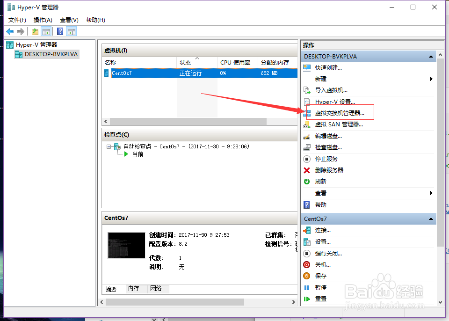Switch to the 内存 tab
This screenshot has width=449, height=321.
(134, 289)
